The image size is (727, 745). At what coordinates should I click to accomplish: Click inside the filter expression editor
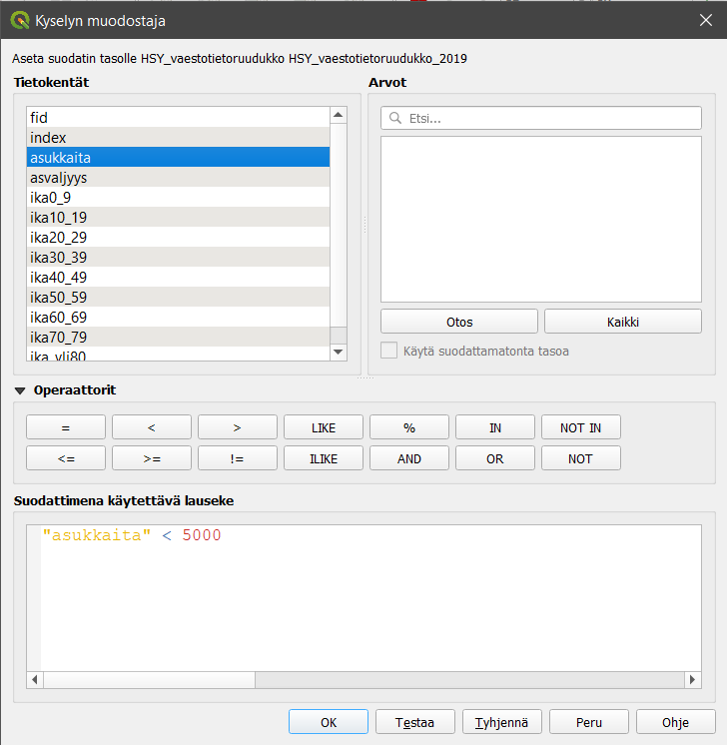(363, 599)
